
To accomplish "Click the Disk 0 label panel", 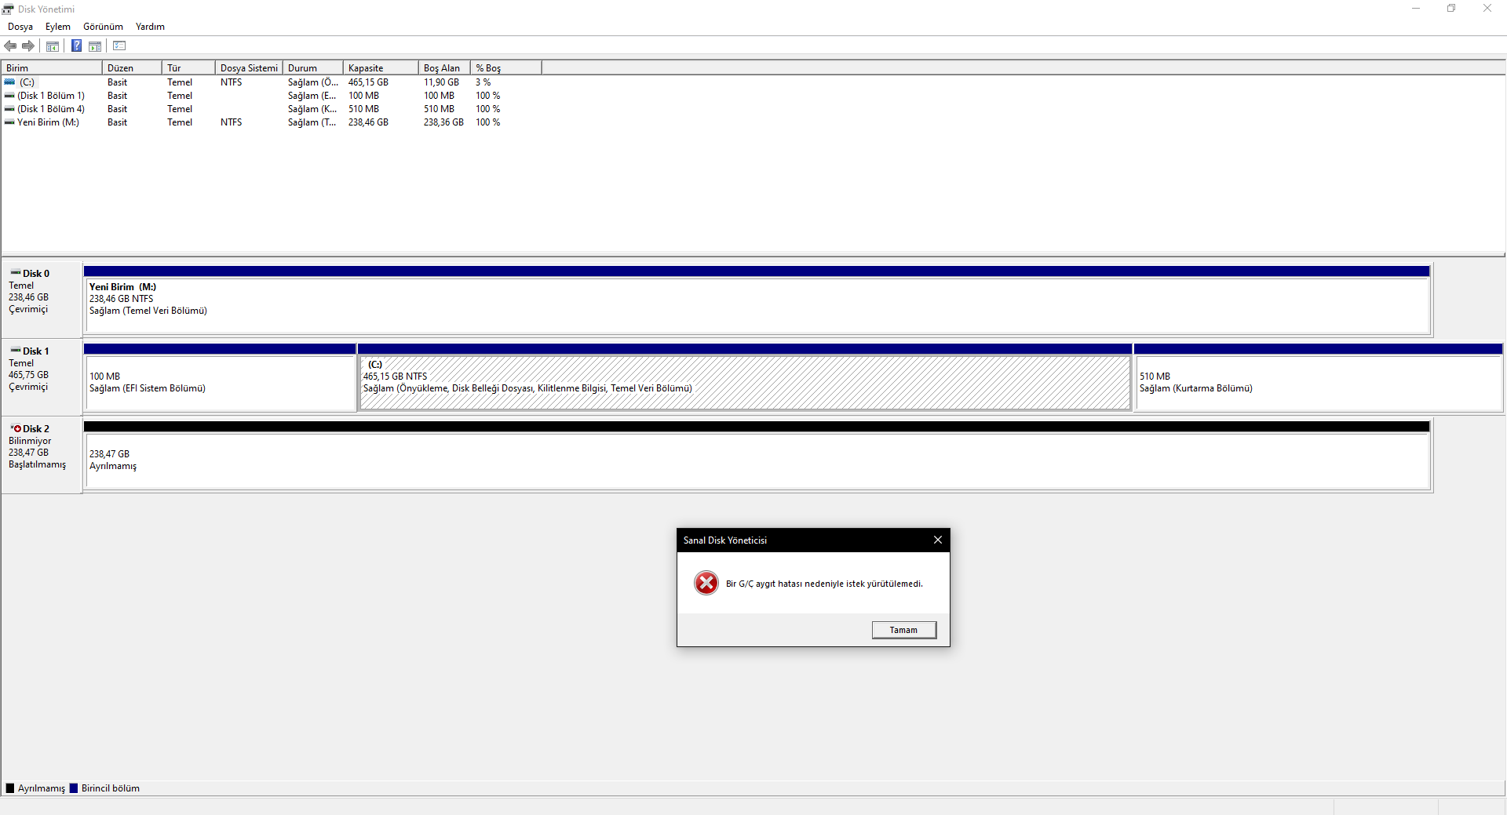I will pyautogui.click(x=42, y=299).
